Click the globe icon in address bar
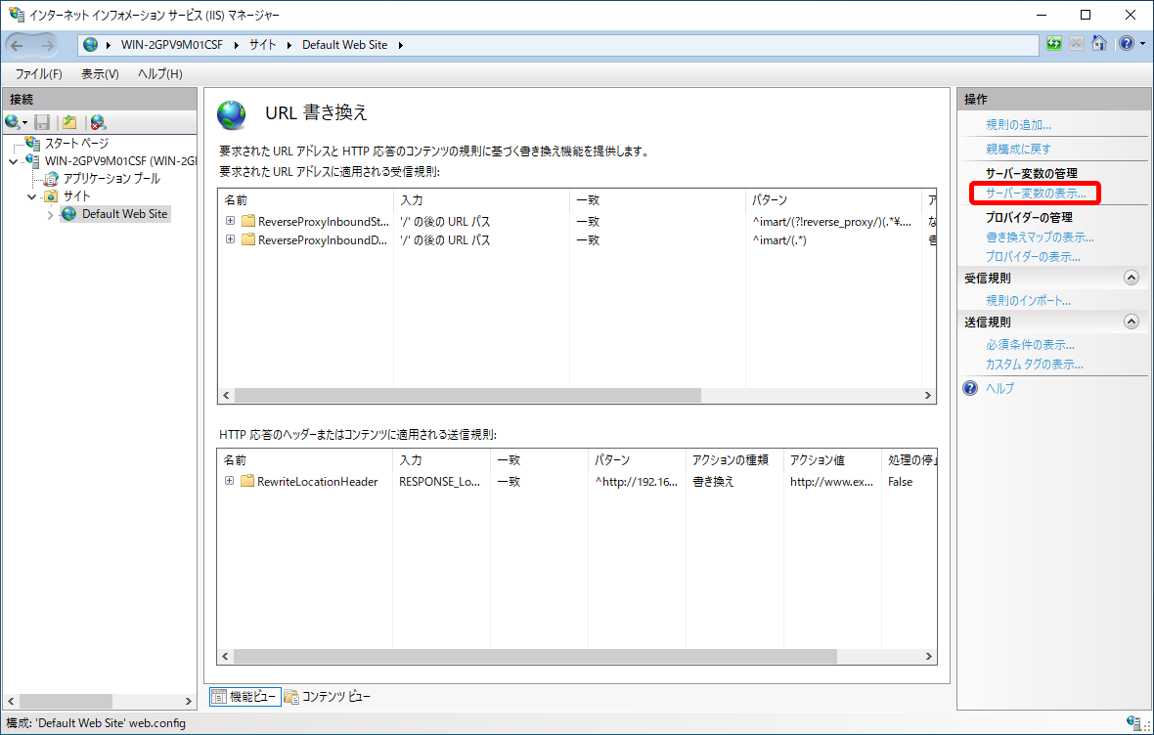 point(91,45)
